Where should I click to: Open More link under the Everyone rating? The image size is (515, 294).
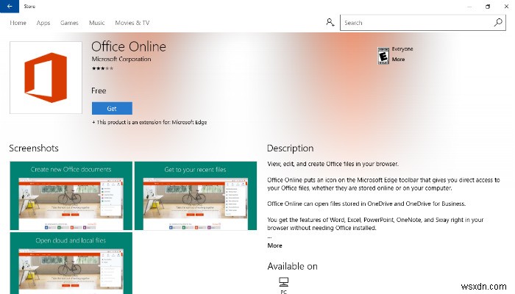[x=399, y=60]
